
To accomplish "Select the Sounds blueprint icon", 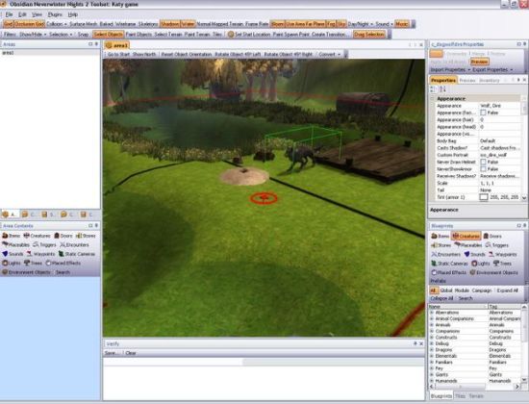I will tap(474, 254).
